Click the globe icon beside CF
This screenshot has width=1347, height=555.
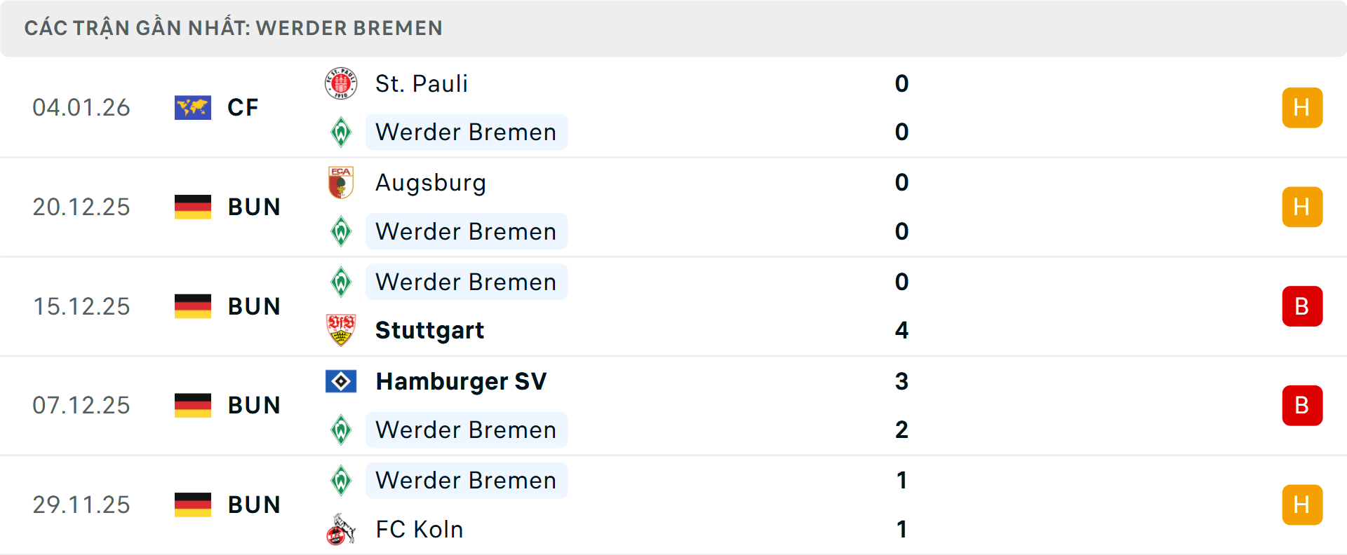click(x=192, y=107)
